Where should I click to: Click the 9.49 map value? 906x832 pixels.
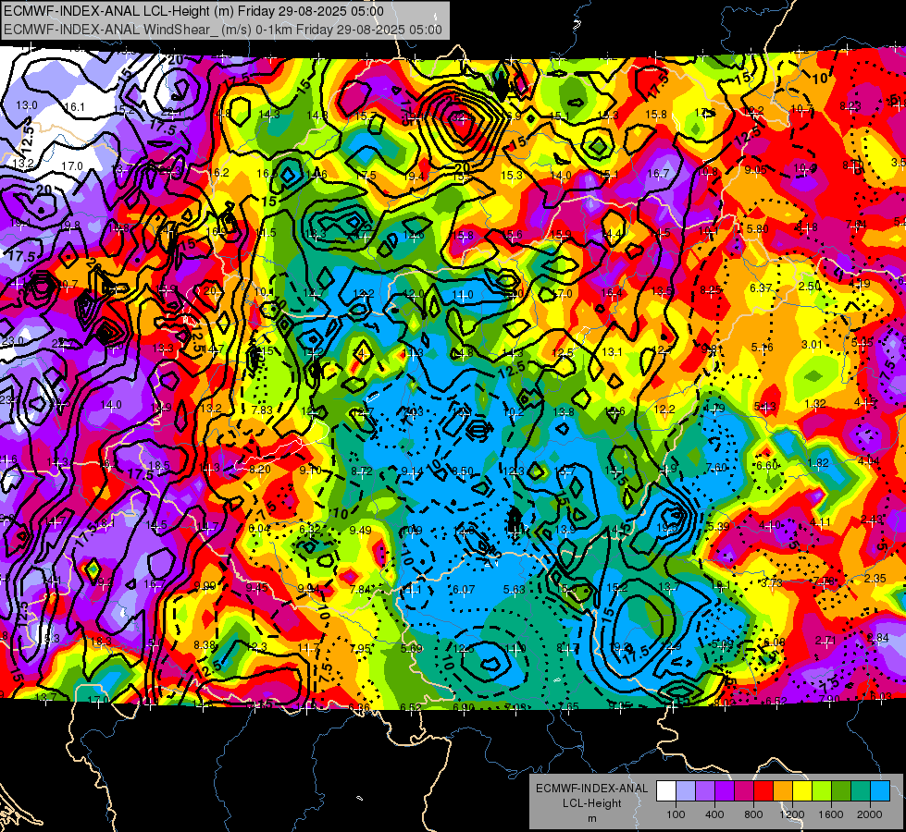coord(361,530)
